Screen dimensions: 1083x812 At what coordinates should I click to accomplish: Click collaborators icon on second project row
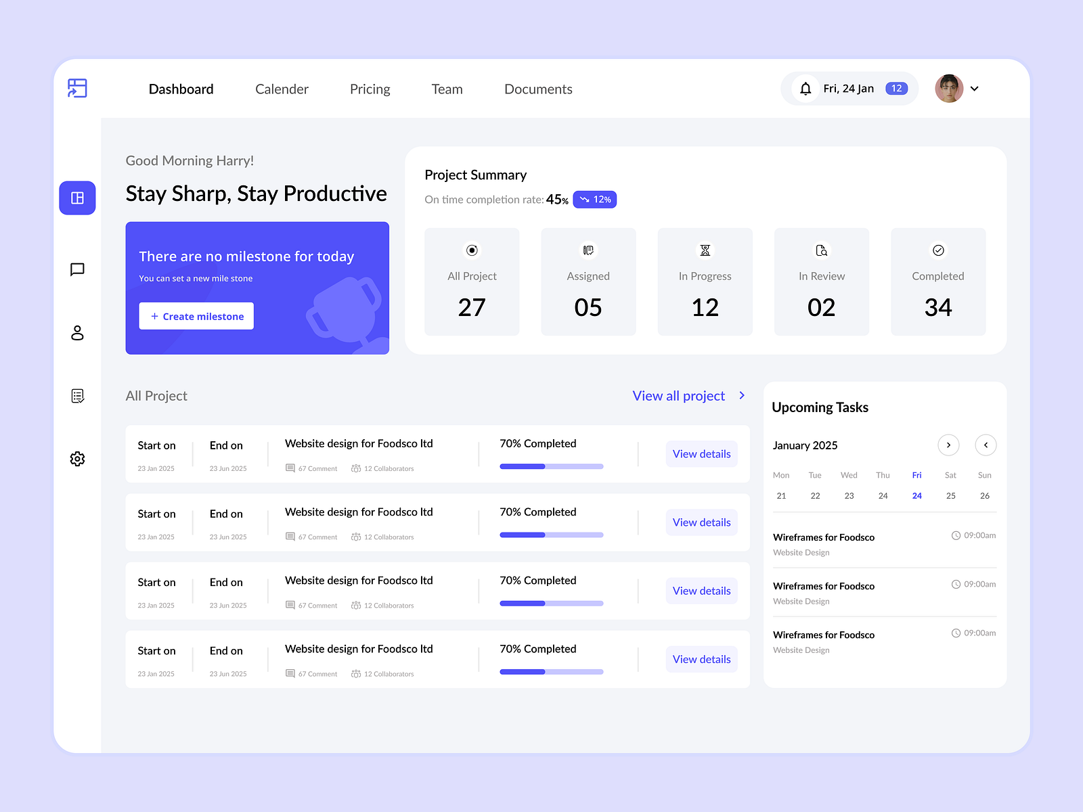coord(356,536)
